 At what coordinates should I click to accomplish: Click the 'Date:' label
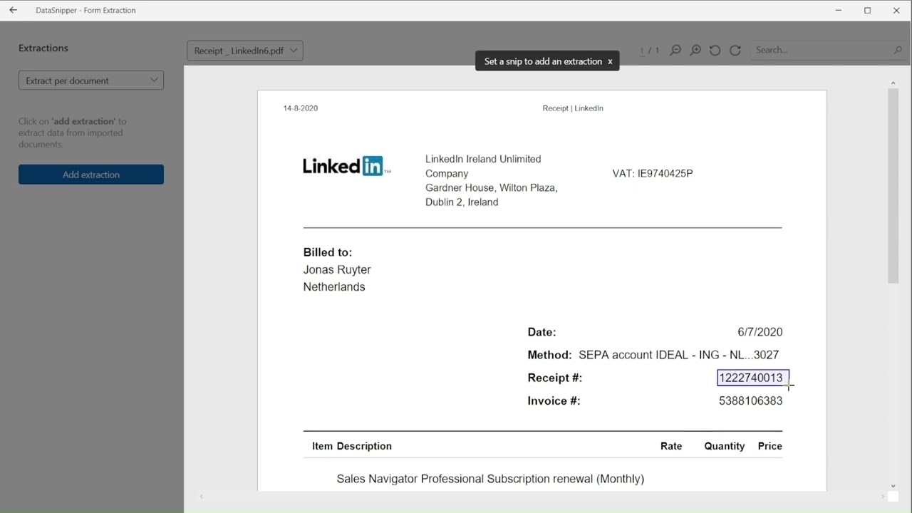[x=542, y=332]
